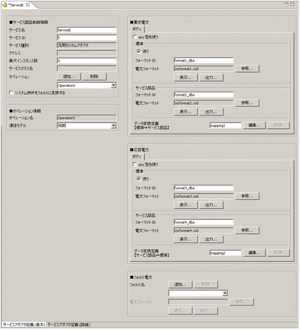This screenshot has width=300, height=330.
Task: Toggle 'any 型を使う' in request message
Action: tap(135, 37)
